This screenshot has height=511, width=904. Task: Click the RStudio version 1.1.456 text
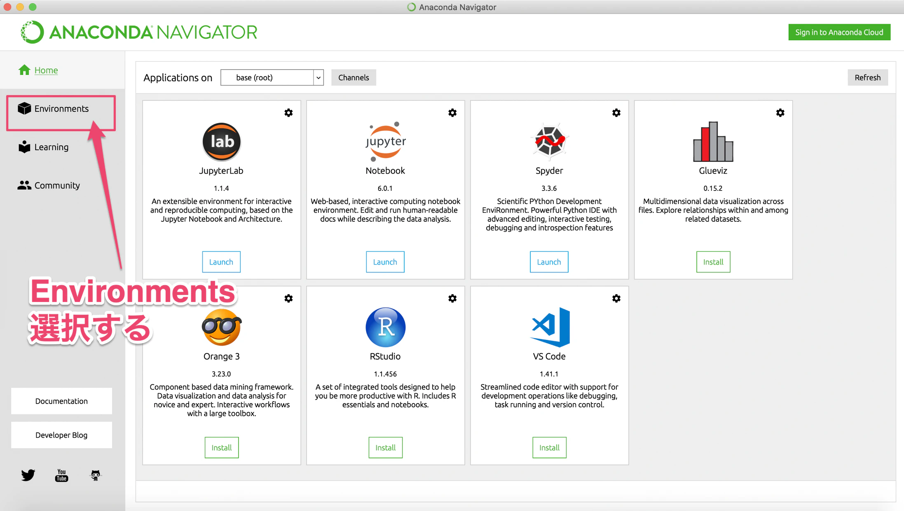[385, 374]
